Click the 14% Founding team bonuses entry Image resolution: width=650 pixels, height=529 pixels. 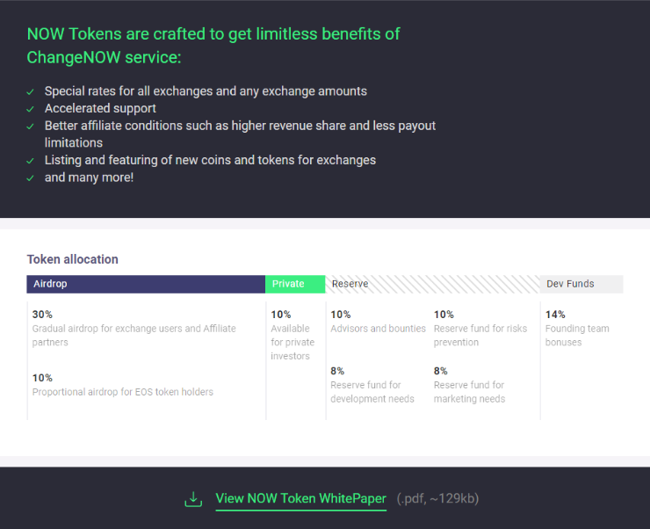[x=577, y=329]
